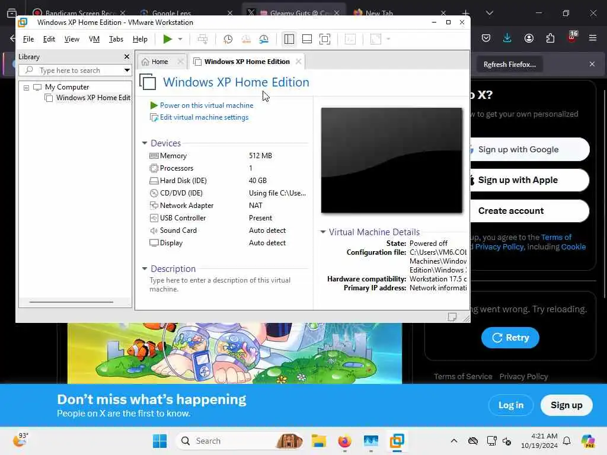Select the Processors device icon
Screen dimensions: 607x455
click(x=154, y=168)
